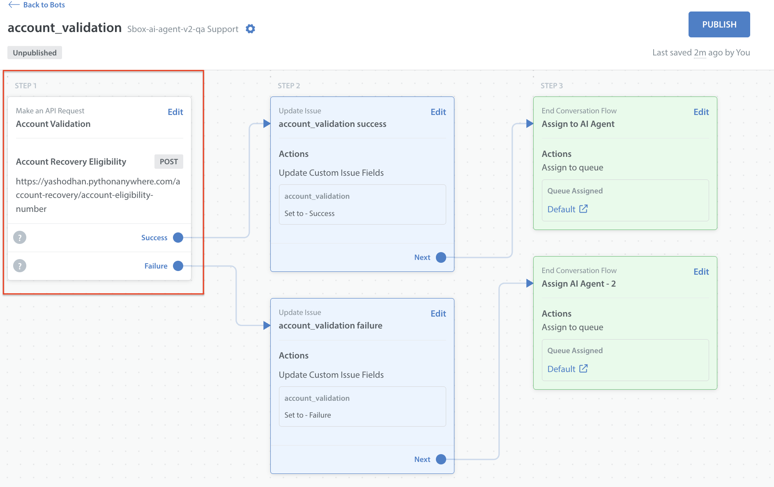
Task: Open Default queue link in Assign AI Agent - 2
Action: pyautogui.click(x=567, y=369)
